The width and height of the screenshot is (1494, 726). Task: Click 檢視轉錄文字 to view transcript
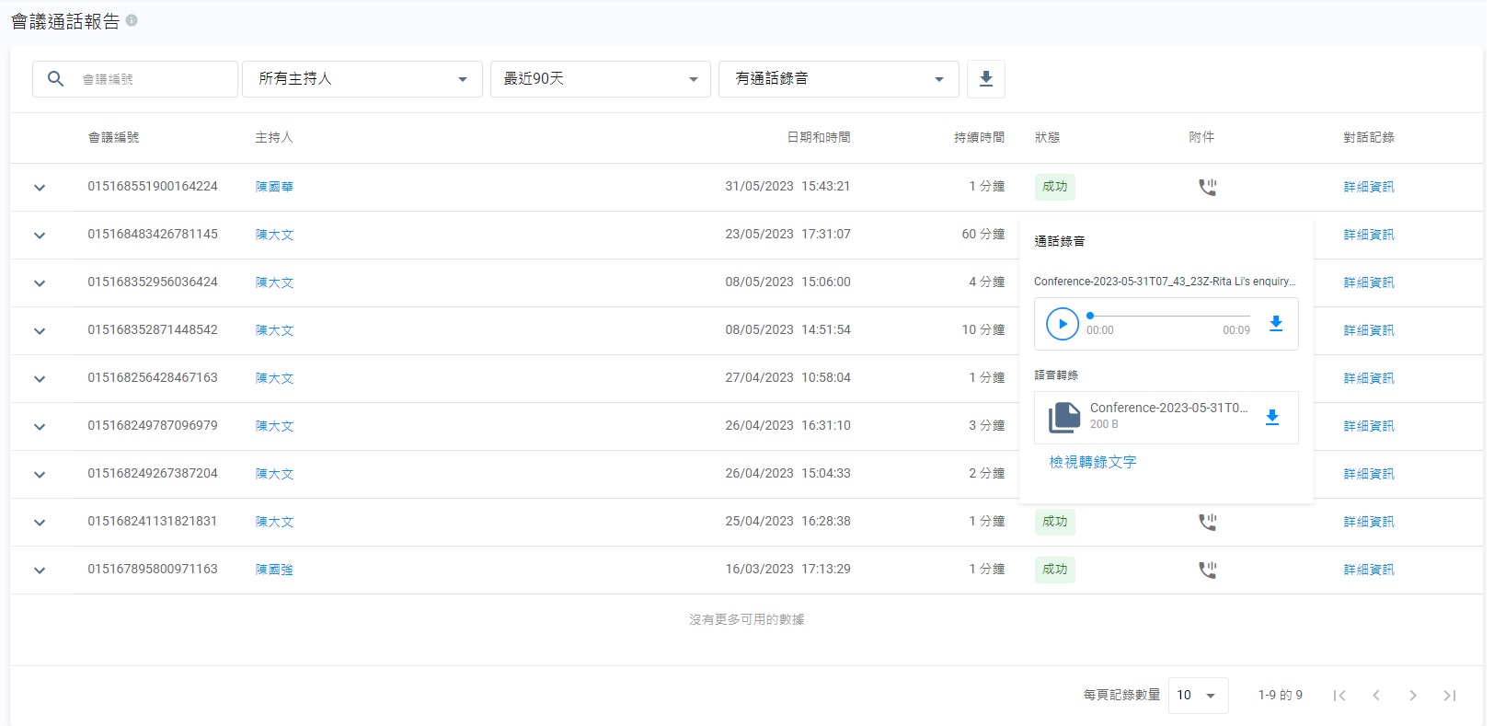1092,462
